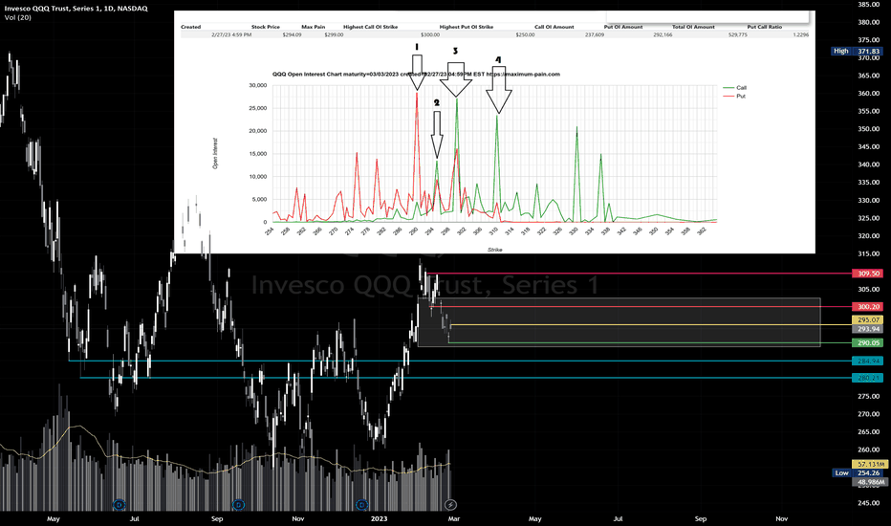The image size is (891, 526).
Task: Click the dividend marker above the Jul label
Action: [119, 504]
